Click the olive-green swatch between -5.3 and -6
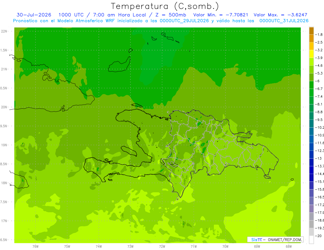324x250 pixels. 311,77
